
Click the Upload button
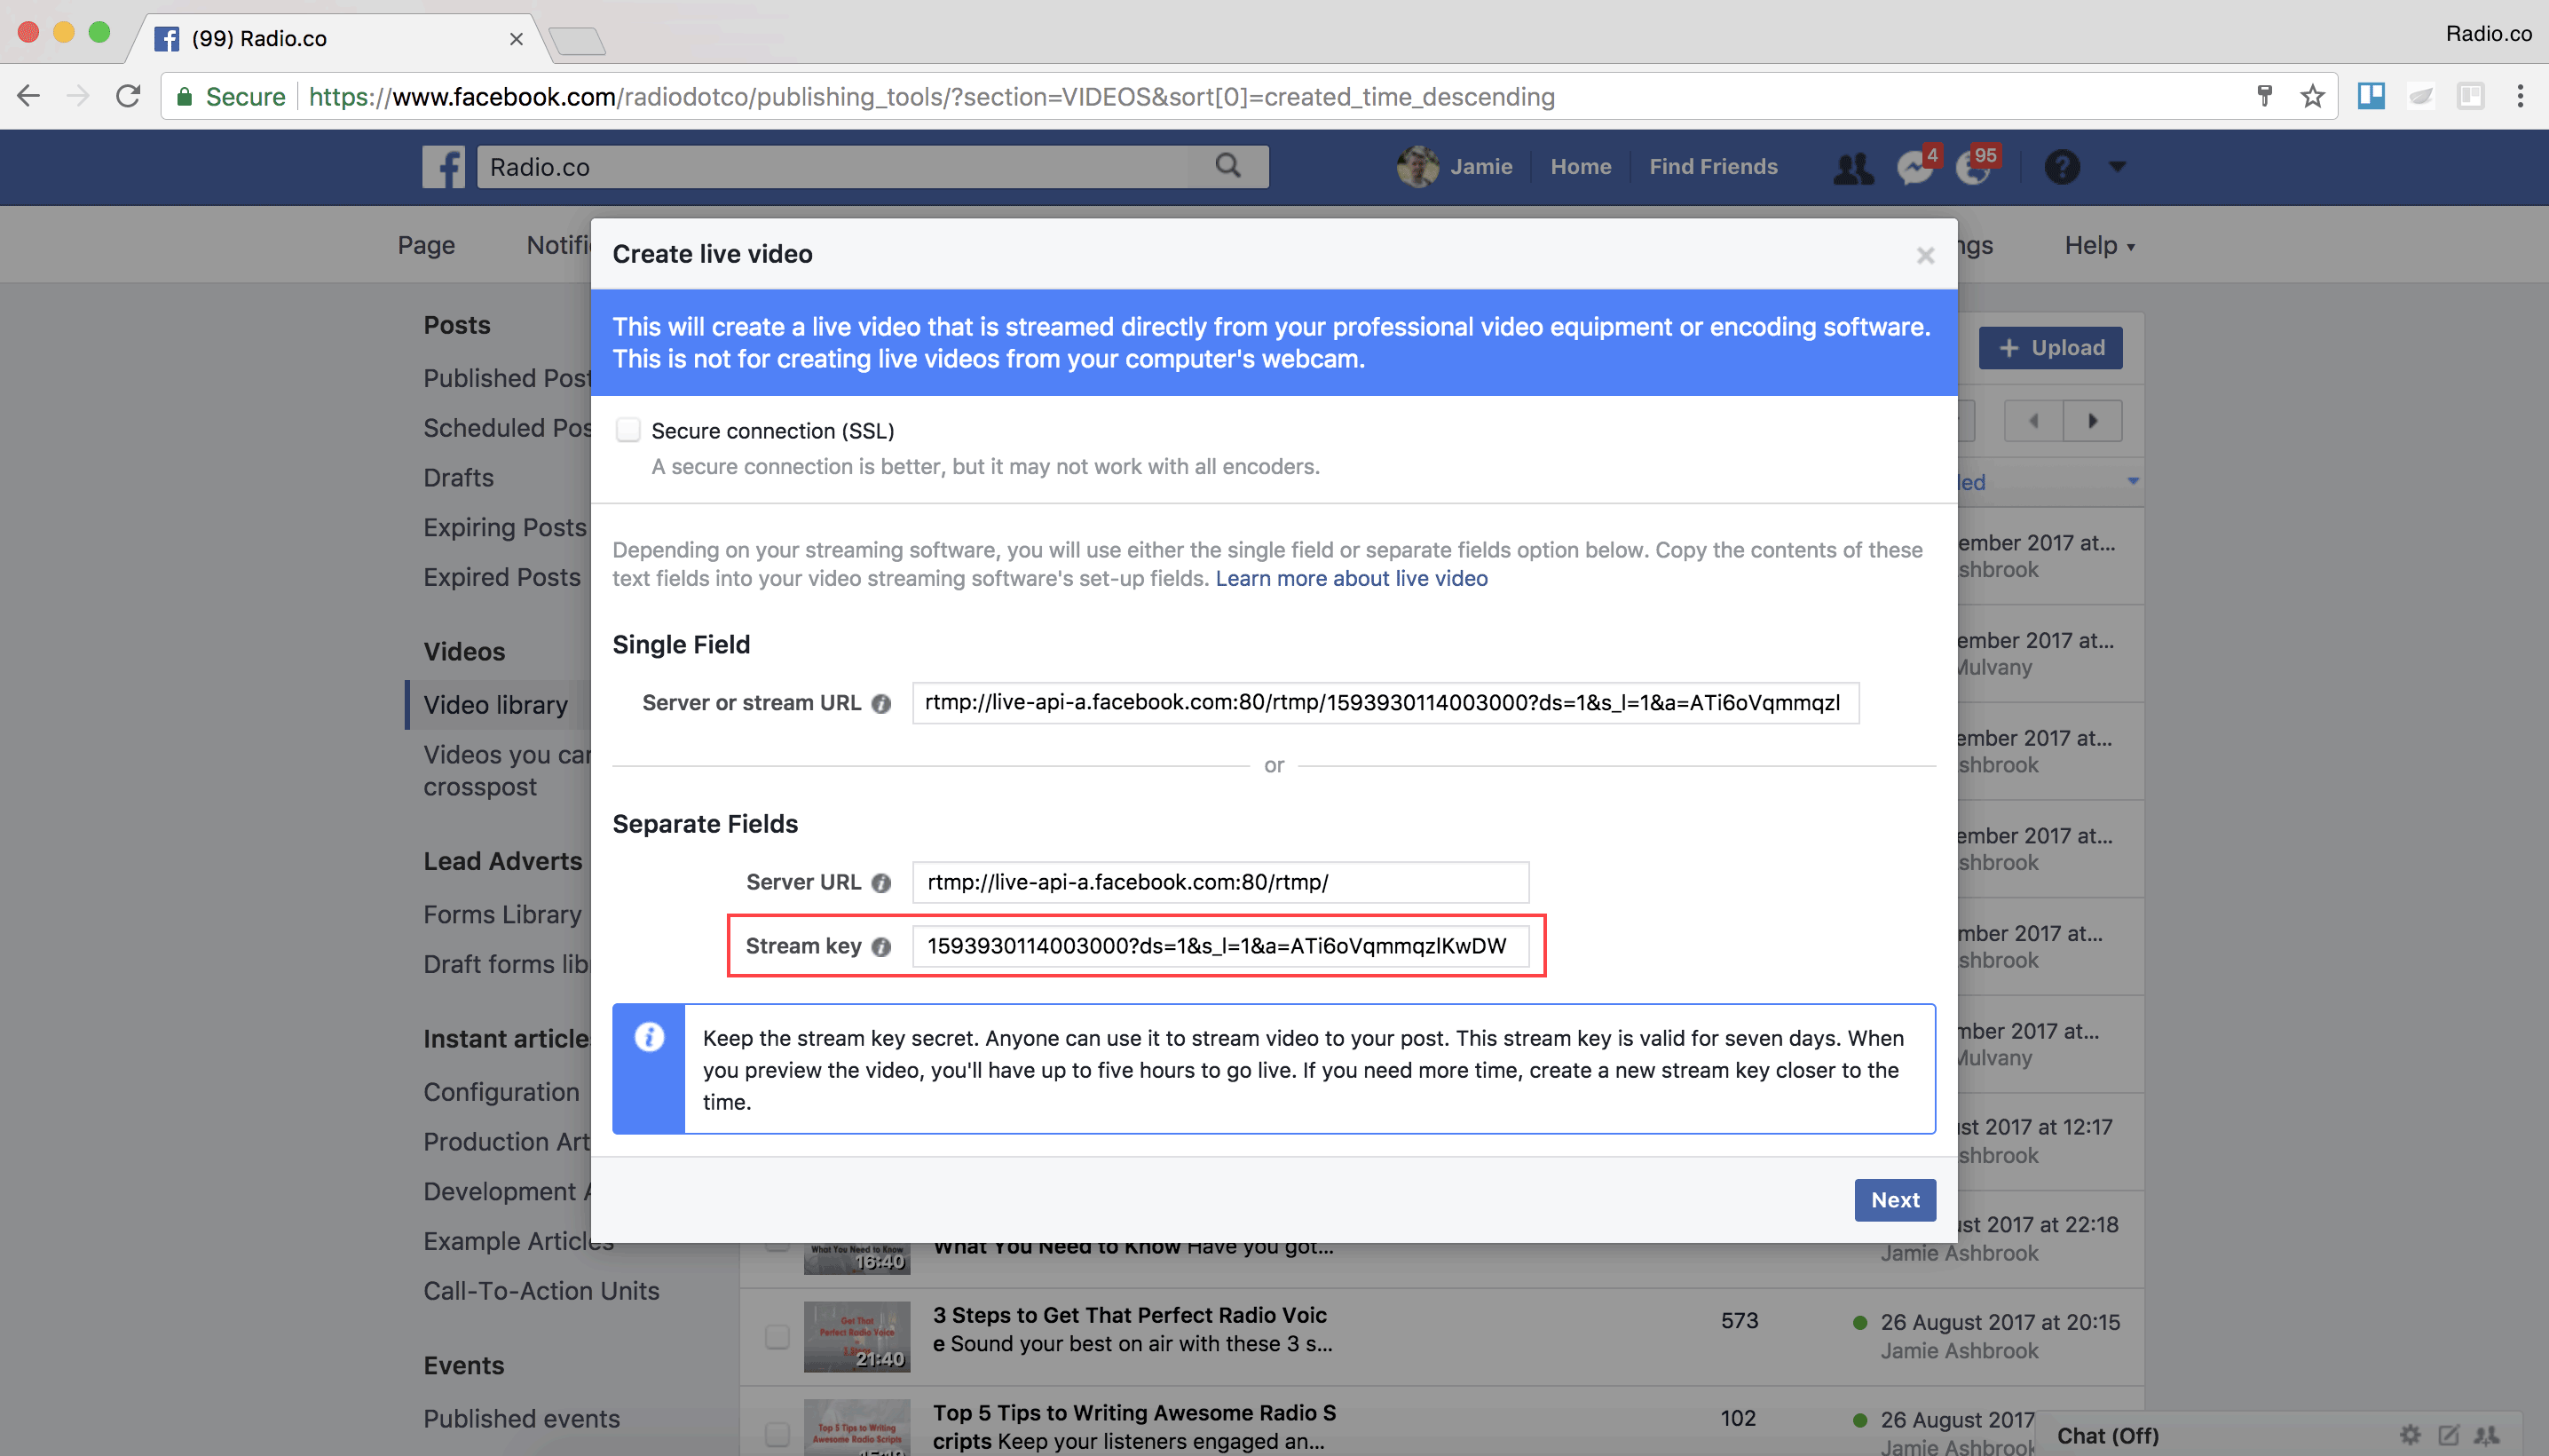pyautogui.click(x=2052, y=347)
